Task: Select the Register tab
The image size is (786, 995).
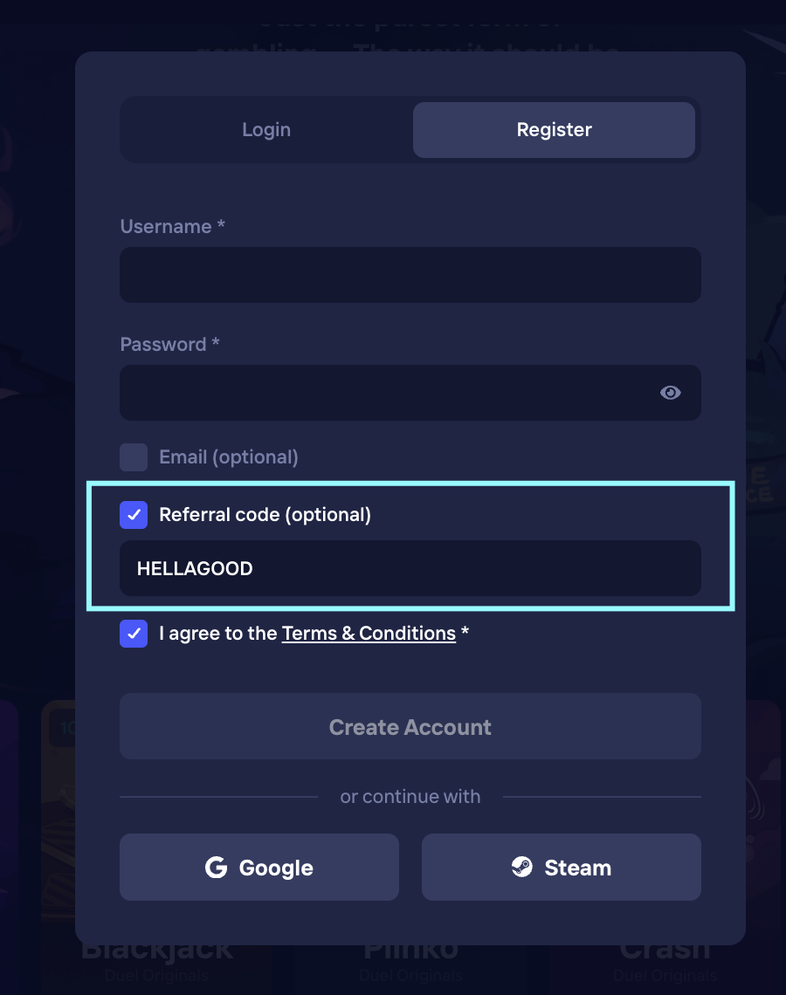Action: click(554, 130)
